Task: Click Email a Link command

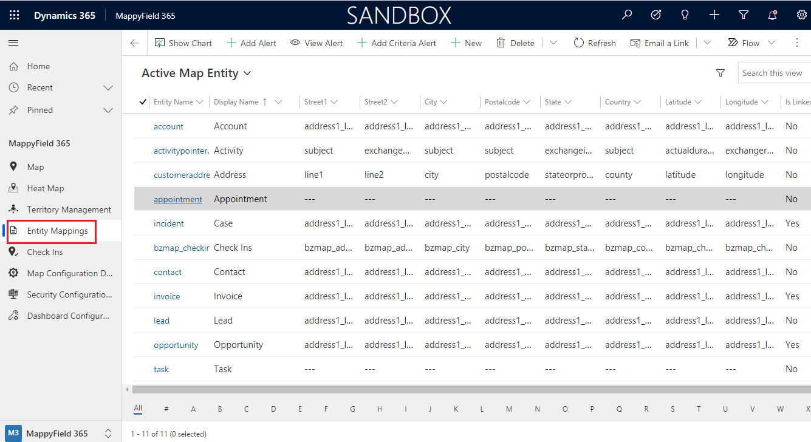Action: (x=660, y=43)
